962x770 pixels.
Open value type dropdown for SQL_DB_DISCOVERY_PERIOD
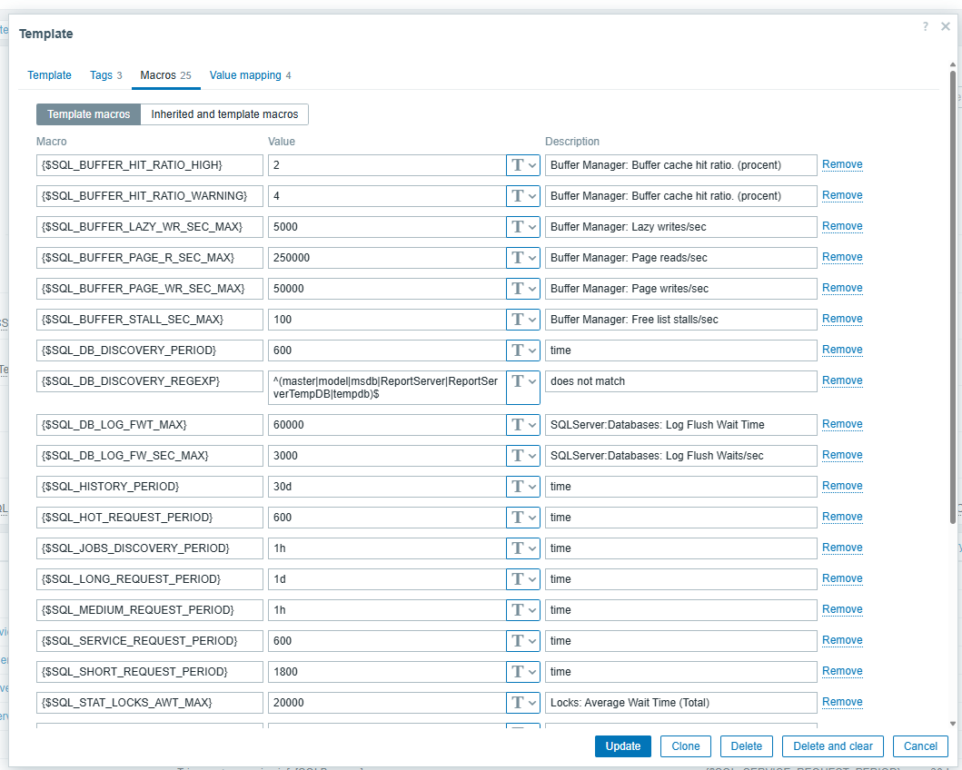[522, 350]
